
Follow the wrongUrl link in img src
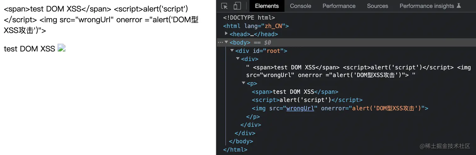[x=300, y=108]
